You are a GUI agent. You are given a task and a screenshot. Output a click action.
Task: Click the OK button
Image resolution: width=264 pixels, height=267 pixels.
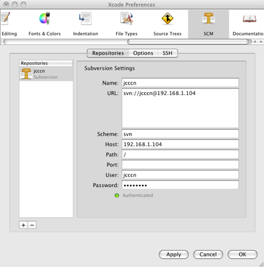242,255
